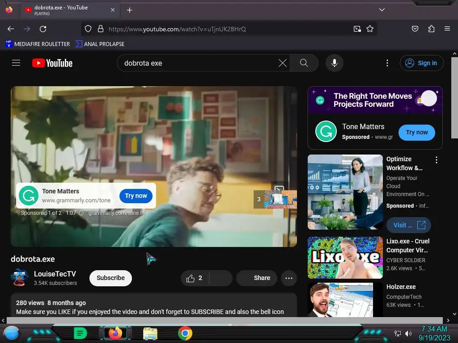Open the Holzer.exe video thumbnail
The height and width of the screenshot is (343, 458).
click(x=345, y=300)
